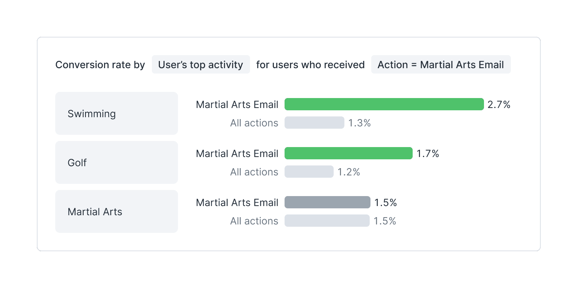Click the All actions bar in Martial Arts row
The image size is (586, 288).
pos(327,221)
